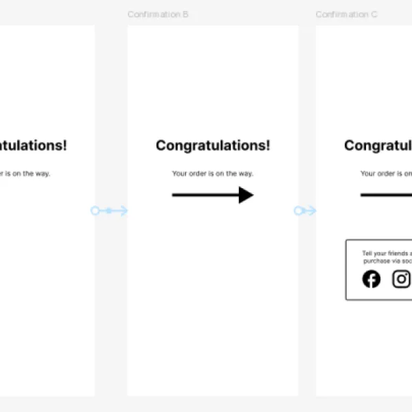
Task: Click the Facebook icon in the share box
Action: [371, 279]
